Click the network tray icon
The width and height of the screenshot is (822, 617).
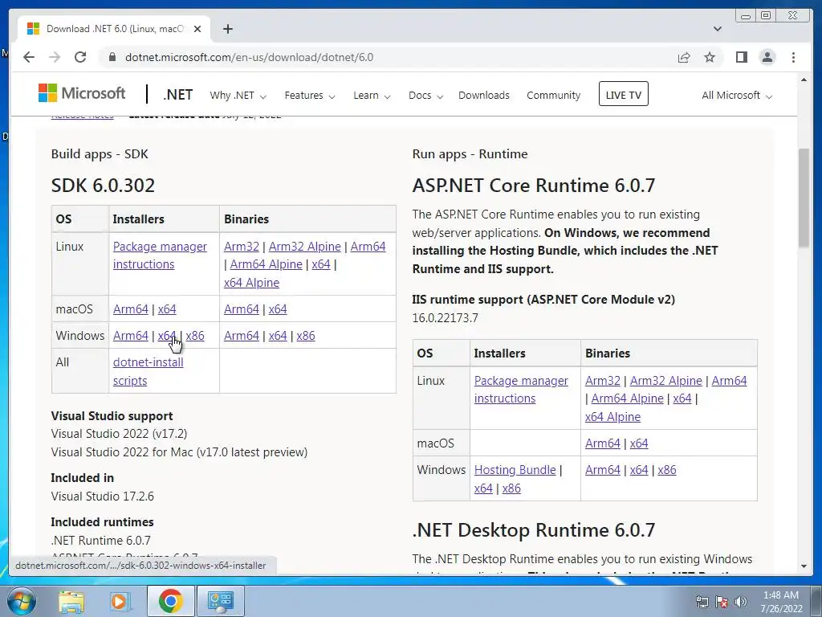pos(702,602)
